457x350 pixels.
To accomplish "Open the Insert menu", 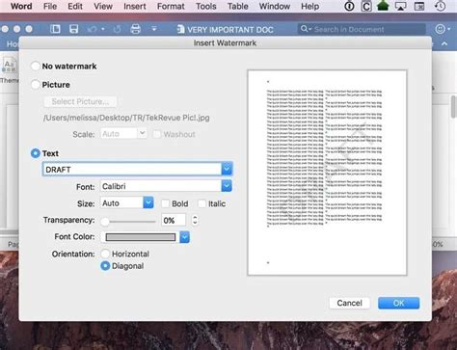I will 135,6.
